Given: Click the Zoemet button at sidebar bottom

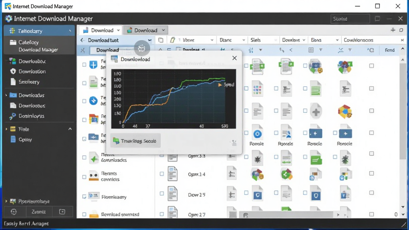Looking at the screenshot, I should (x=39, y=212).
